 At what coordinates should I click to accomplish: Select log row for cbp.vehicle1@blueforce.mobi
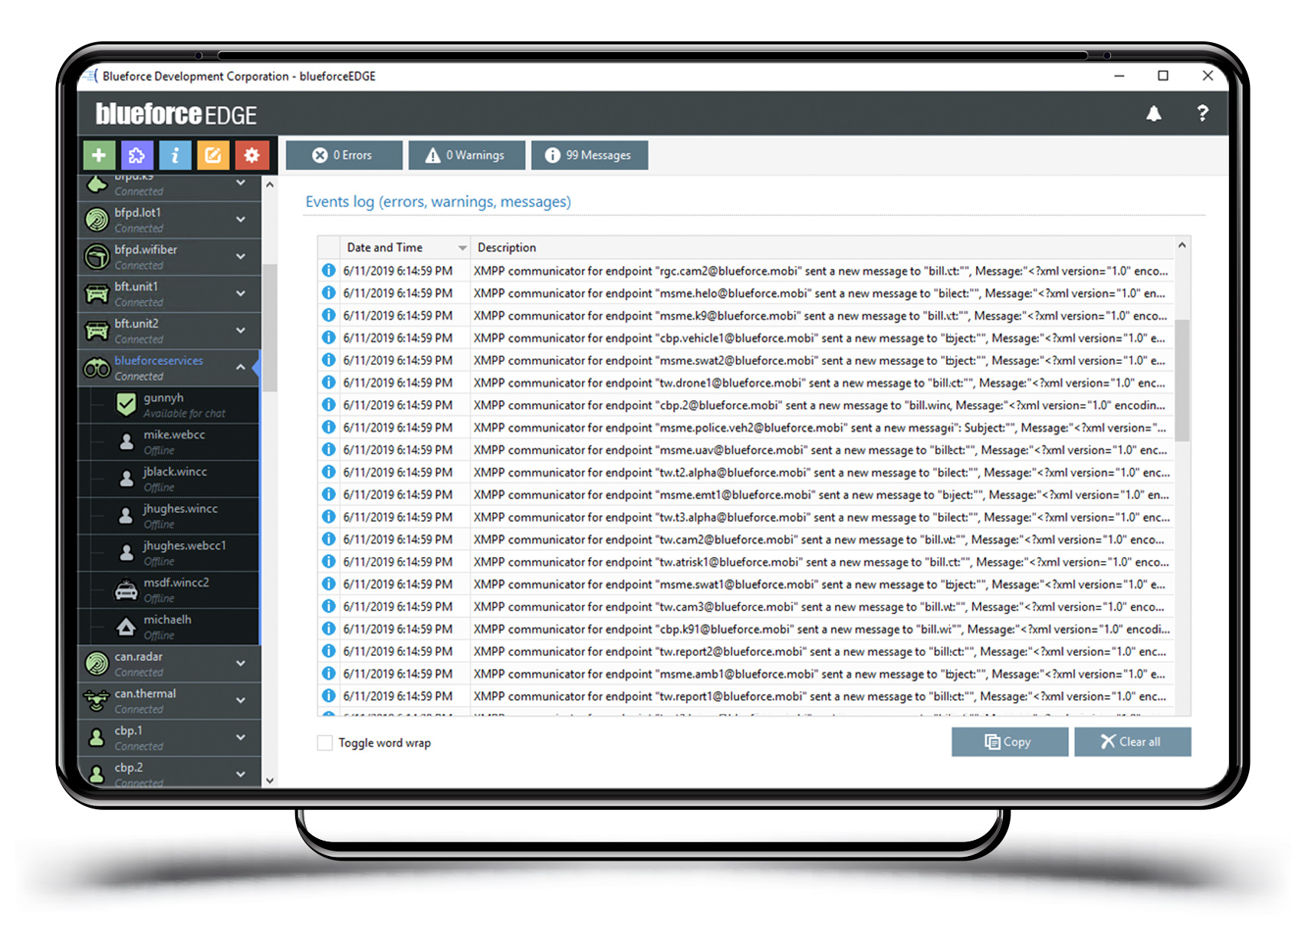click(747, 338)
